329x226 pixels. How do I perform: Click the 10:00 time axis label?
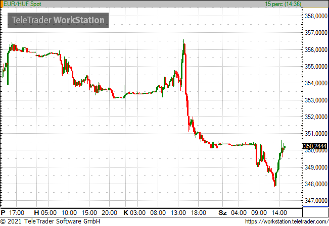coord(69,213)
